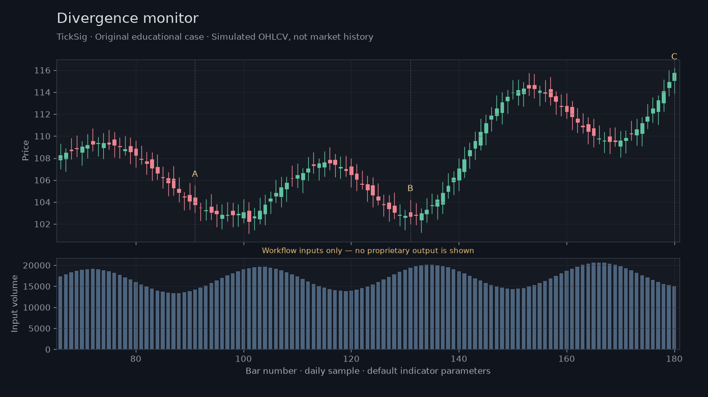Click the "Input volume" axis title
708x397 pixels.
(x=15, y=303)
